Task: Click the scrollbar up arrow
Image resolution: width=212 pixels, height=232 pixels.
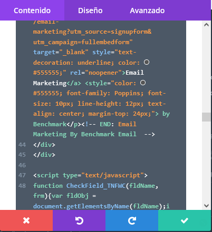Action: pyautogui.click(x=206, y=25)
